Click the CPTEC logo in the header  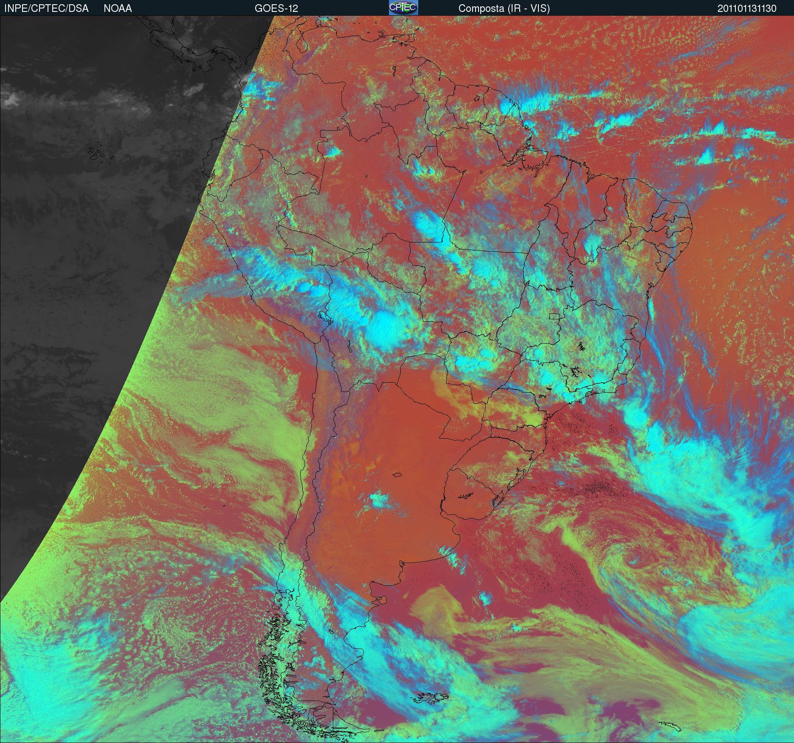click(403, 8)
